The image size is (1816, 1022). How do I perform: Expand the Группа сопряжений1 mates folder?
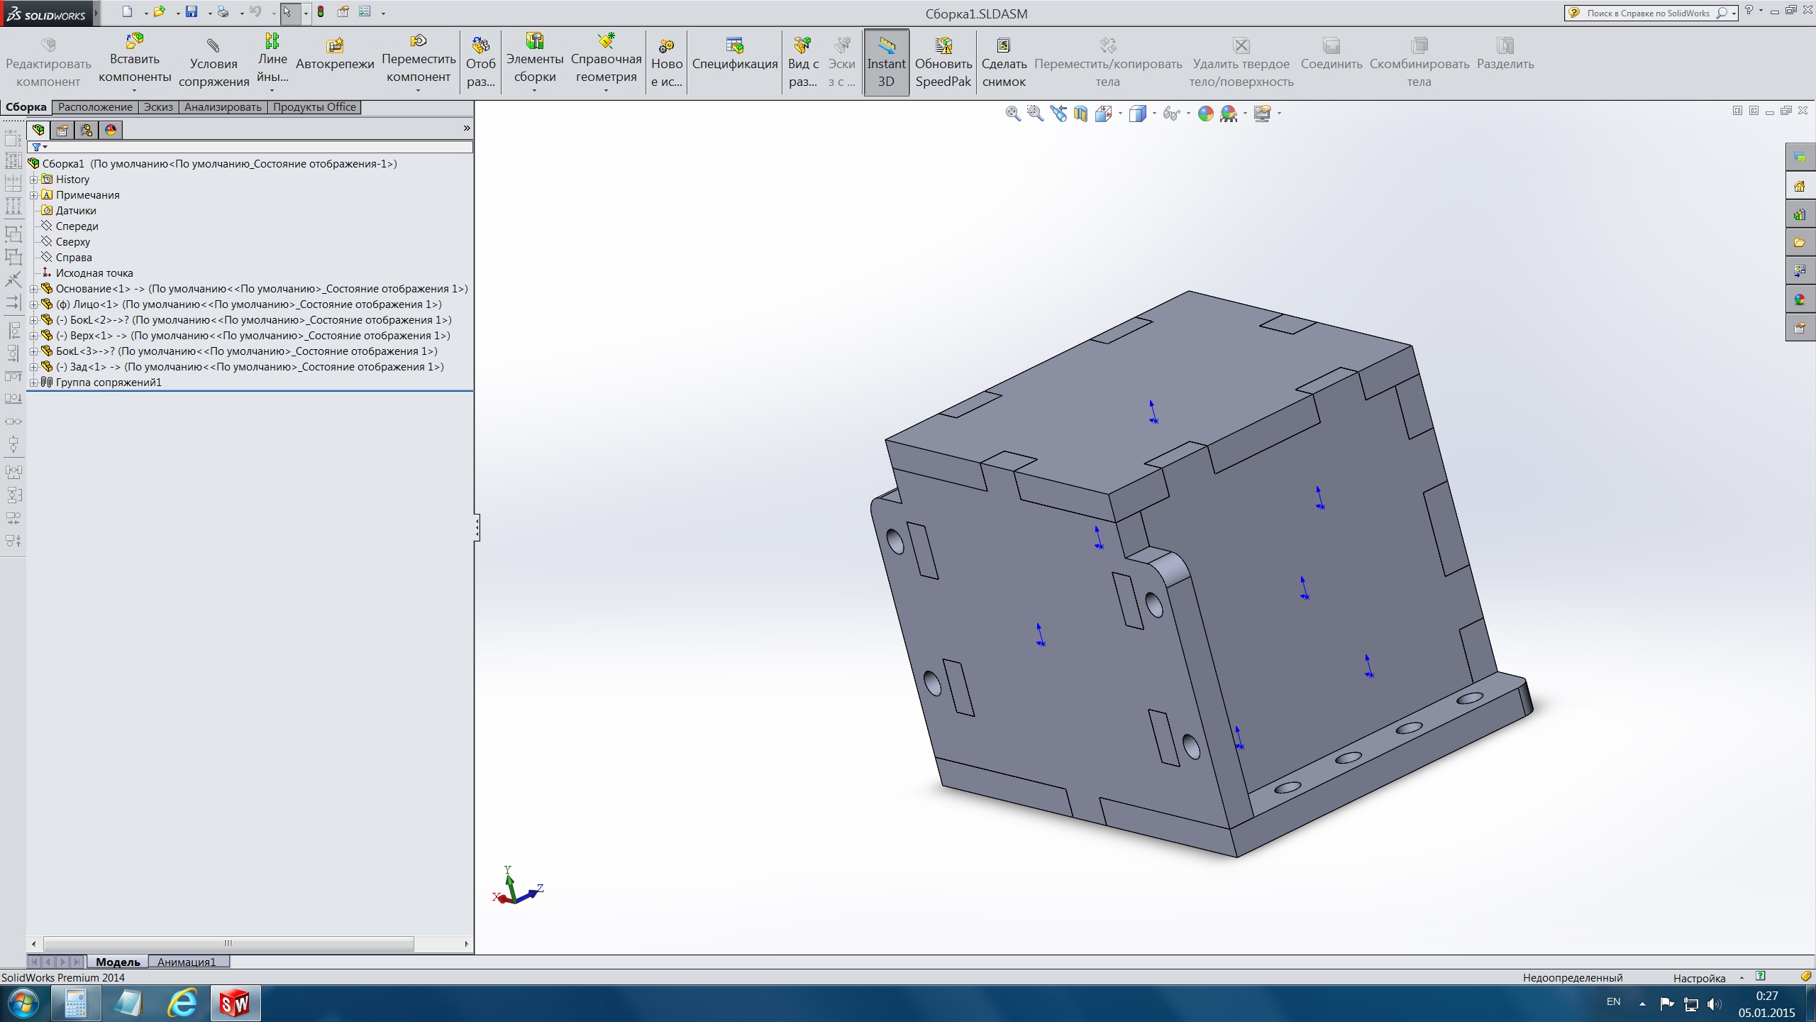coord(33,383)
